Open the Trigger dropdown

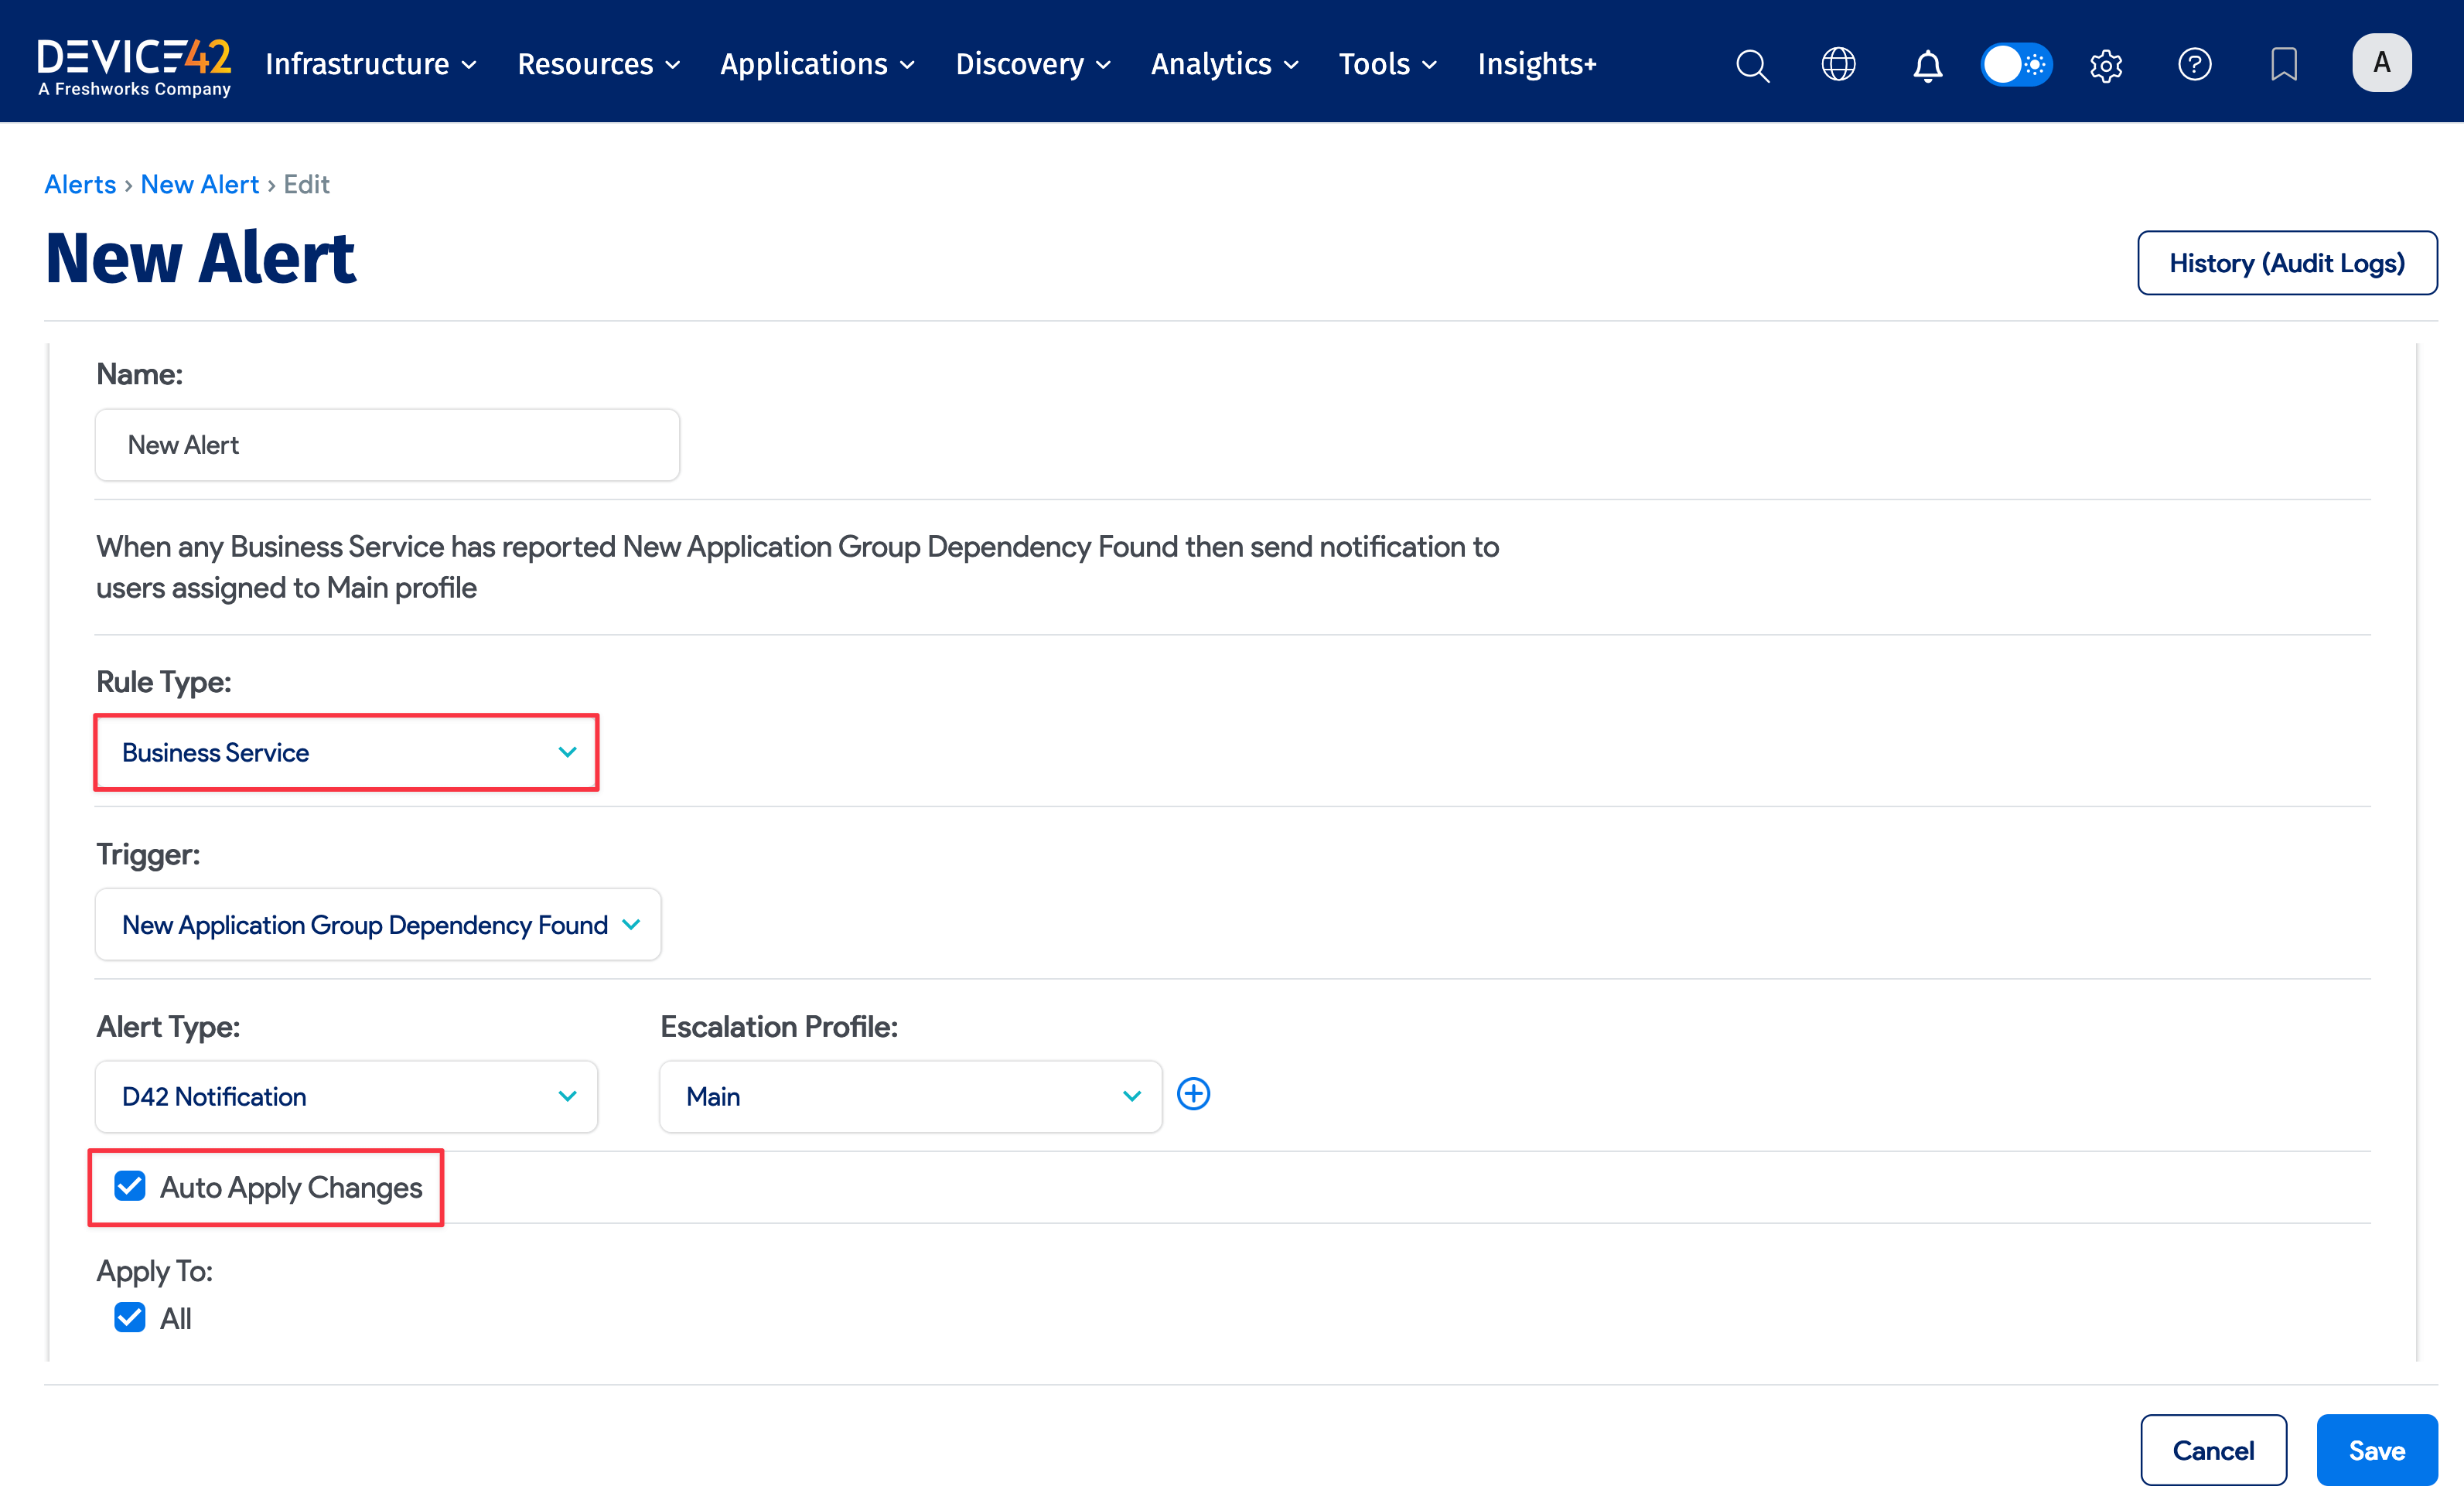(377, 924)
